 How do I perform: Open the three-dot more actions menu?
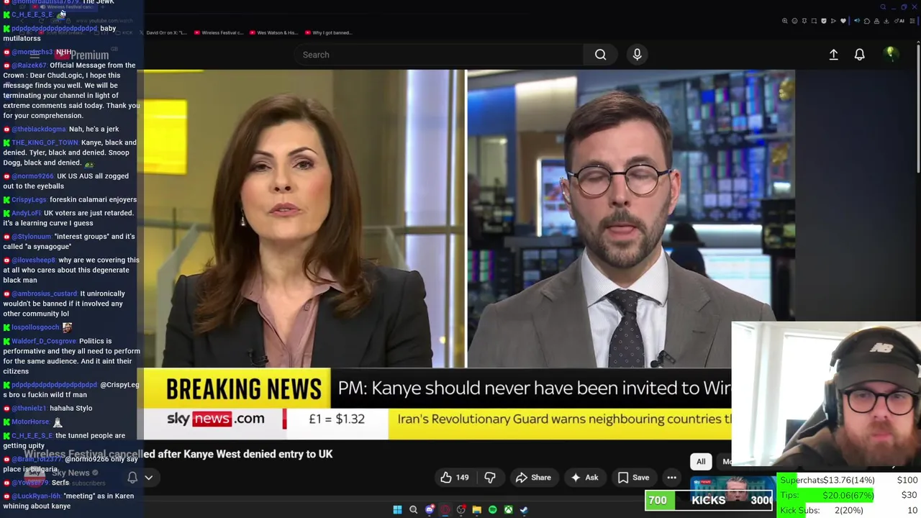click(x=671, y=478)
